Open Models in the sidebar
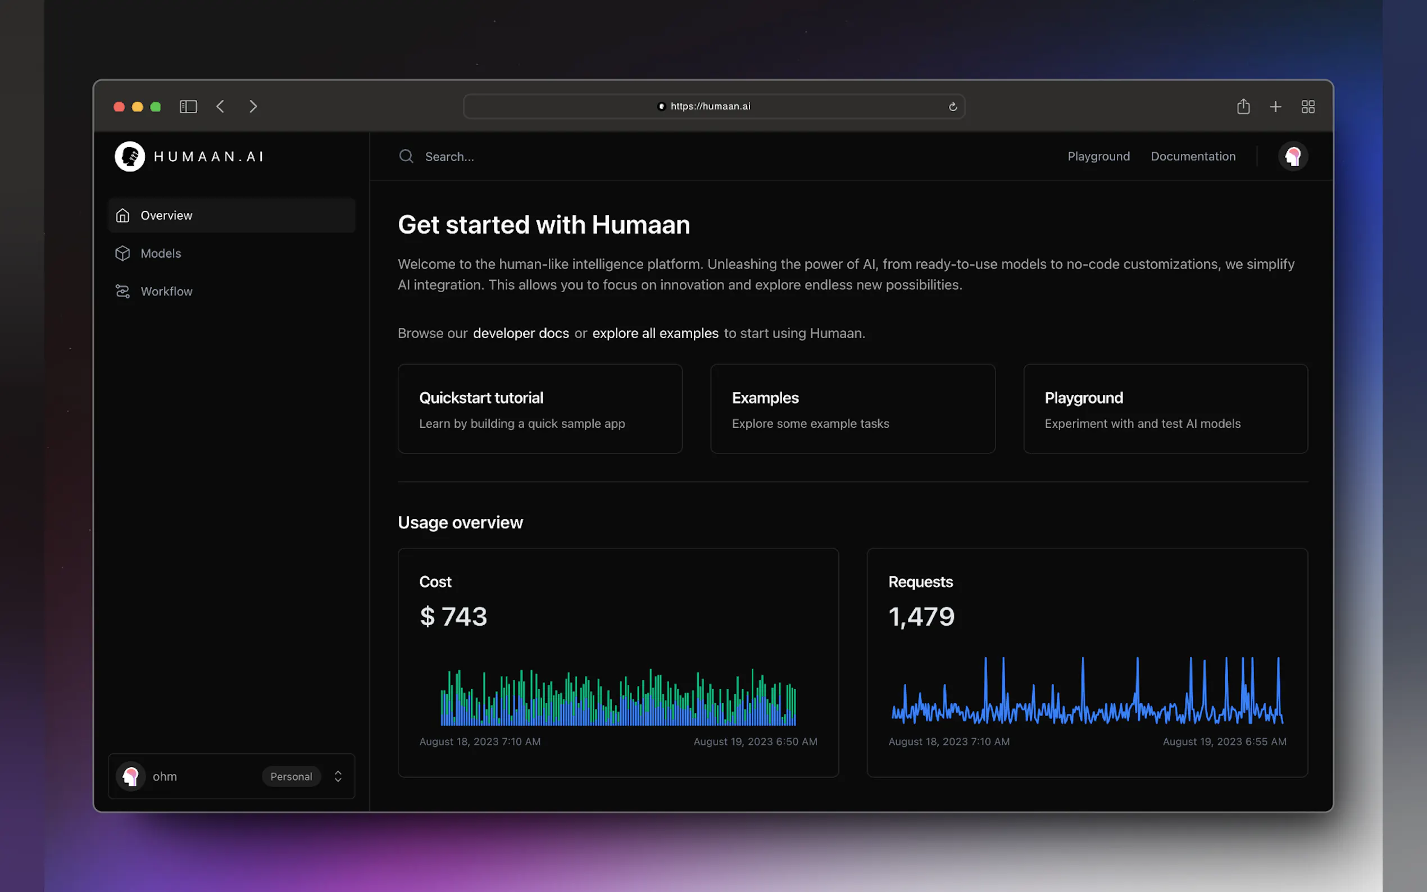The width and height of the screenshot is (1427, 892). click(161, 254)
